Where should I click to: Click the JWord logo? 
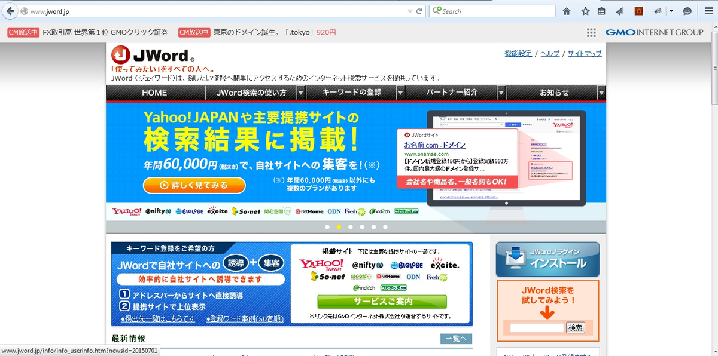pos(153,55)
